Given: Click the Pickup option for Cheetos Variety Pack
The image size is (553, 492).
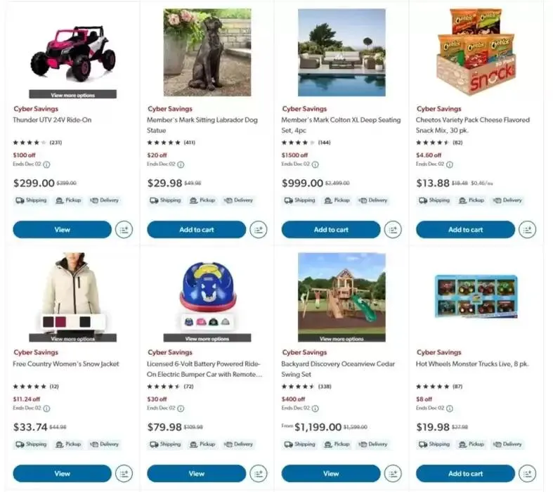Looking at the screenshot, I should pyautogui.click(x=472, y=200).
